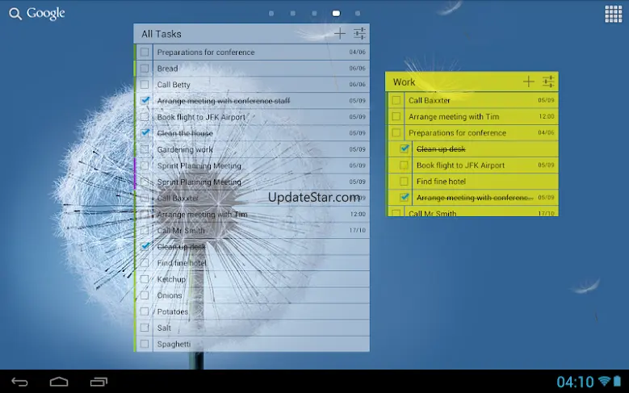Add a new task in Work widget
The height and width of the screenshot is (393, 629).
pos(528,82)
